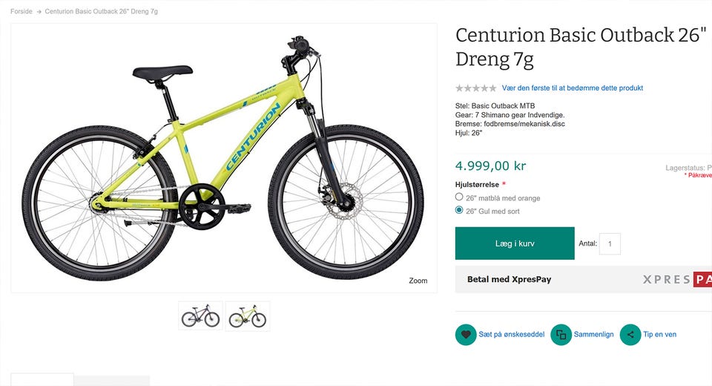The width and height of the screenshot is (712, 386).
Task: Click the share icon beside Tip en ven
Action: tap(630, 335)
